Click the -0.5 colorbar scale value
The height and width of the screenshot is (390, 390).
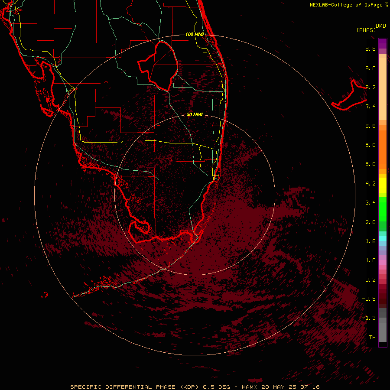pyautogui.click(x=369, y=299)
